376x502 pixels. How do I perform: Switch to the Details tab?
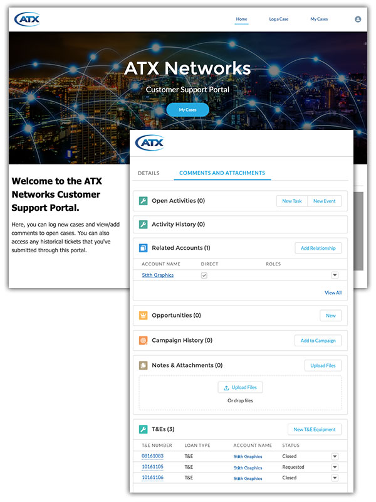coord(149,173)
